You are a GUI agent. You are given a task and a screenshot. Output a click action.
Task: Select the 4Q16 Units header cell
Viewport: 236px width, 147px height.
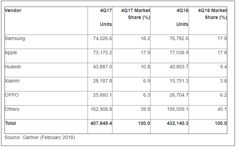[182, 17]
